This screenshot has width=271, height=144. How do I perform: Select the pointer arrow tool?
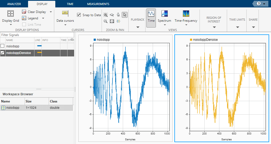click(x=125, y=15)
